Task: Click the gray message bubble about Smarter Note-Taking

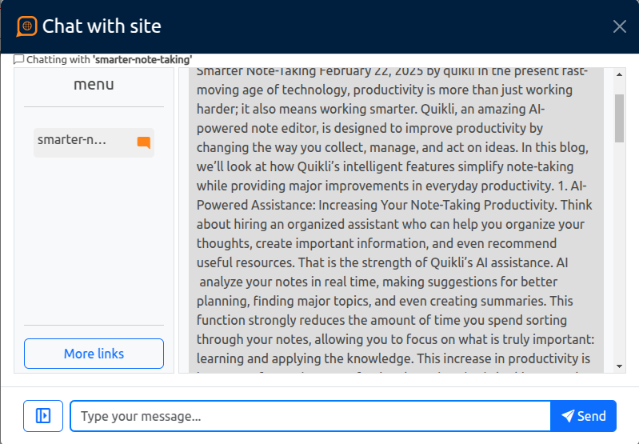Action: (396, 220)
